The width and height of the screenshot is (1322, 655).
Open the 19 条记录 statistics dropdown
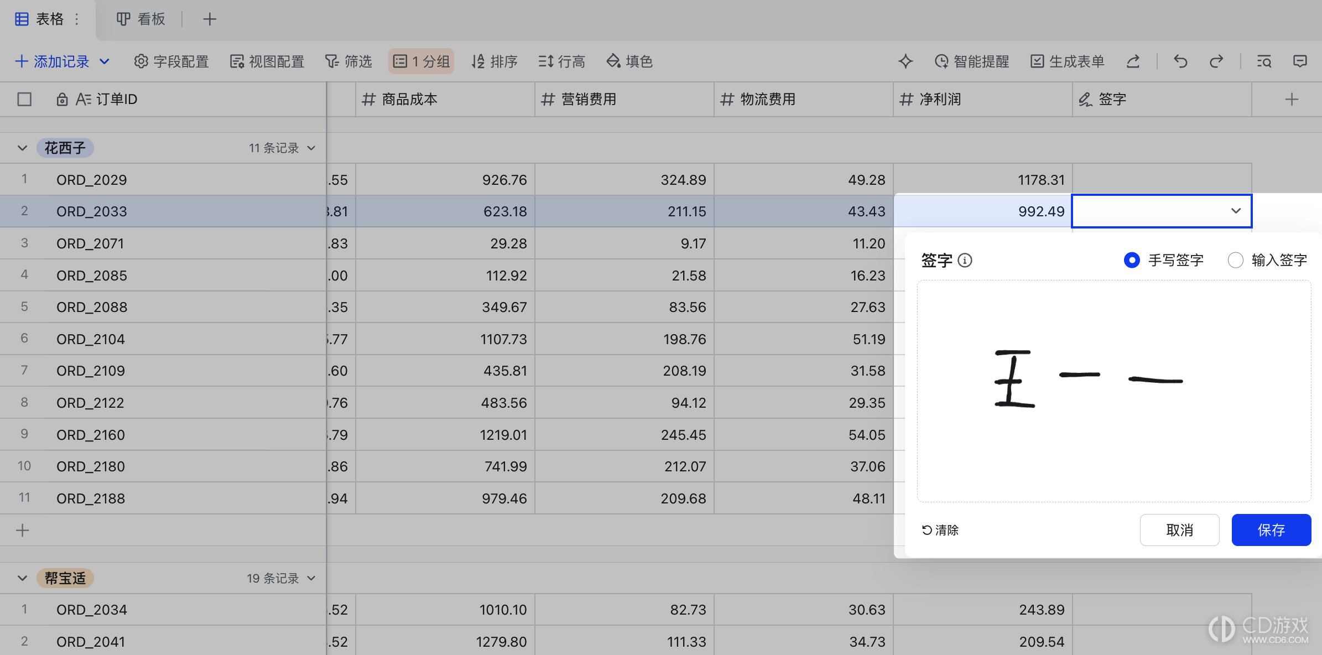pos(281,578)
